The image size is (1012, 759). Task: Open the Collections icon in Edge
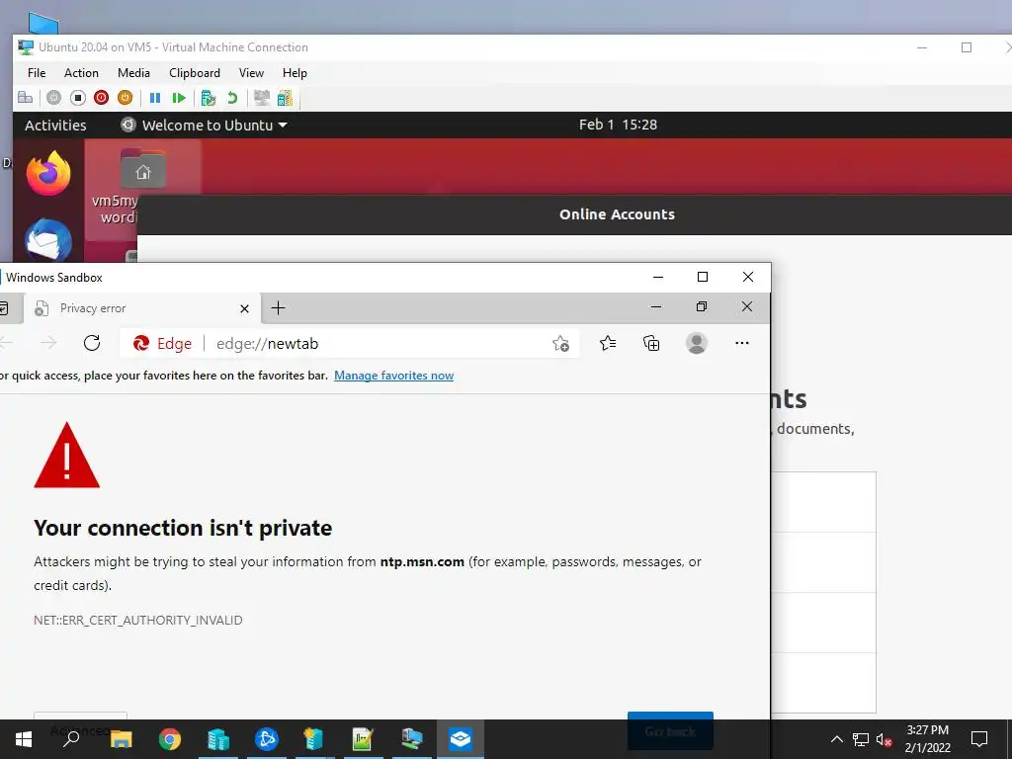(651, 343)
